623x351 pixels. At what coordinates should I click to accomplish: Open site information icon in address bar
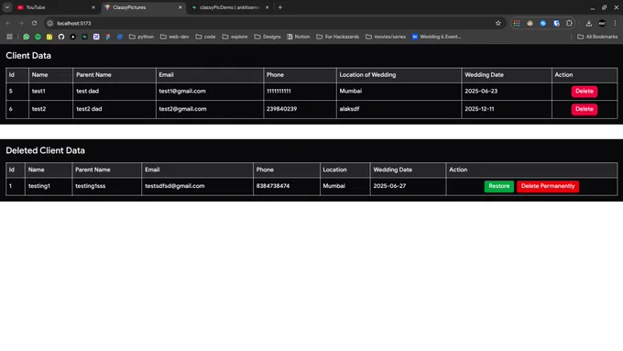click(x=50, y=24)
